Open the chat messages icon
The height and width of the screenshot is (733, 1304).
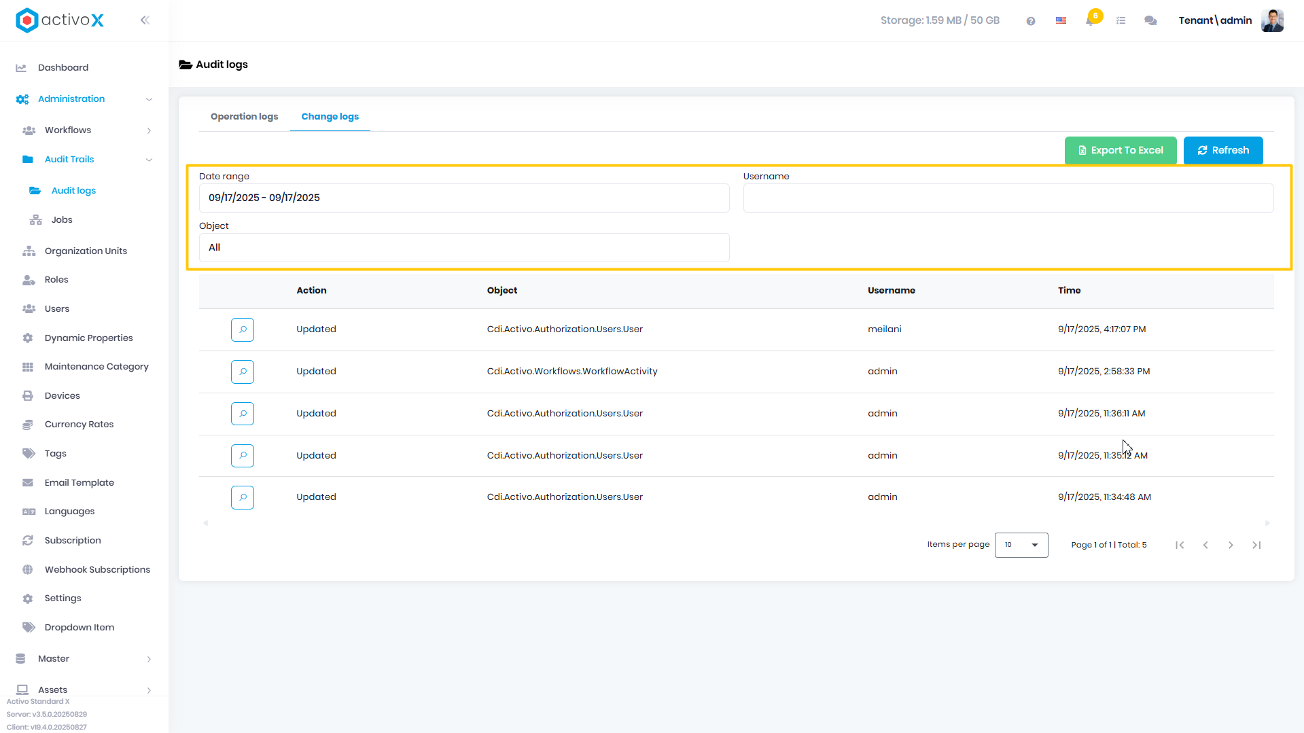point(1150,21)
